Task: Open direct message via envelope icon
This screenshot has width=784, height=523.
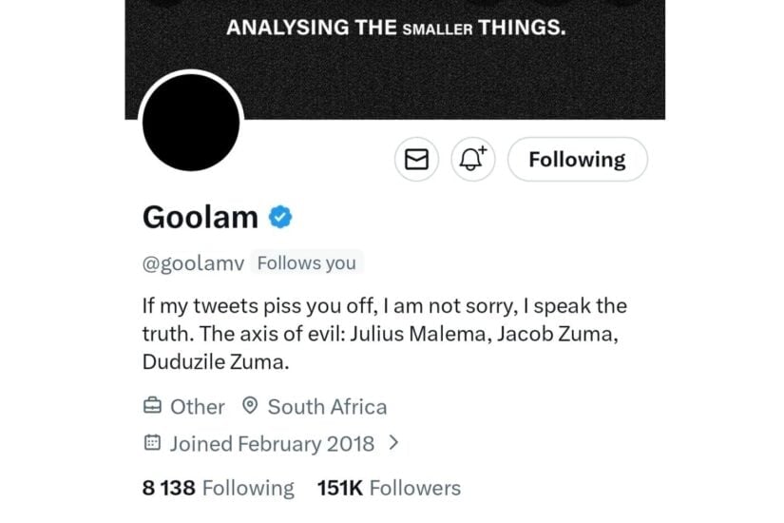Action: click(416, 160)
